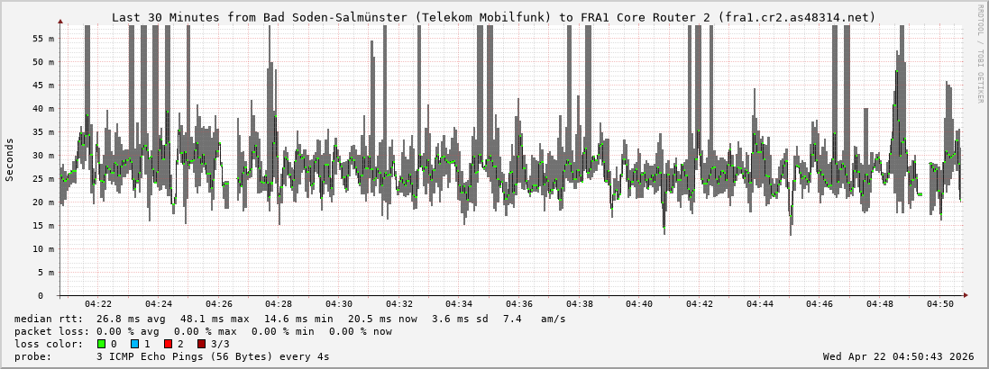
Task: Click the red loss color 2 swatch
Action: point(168,344)
